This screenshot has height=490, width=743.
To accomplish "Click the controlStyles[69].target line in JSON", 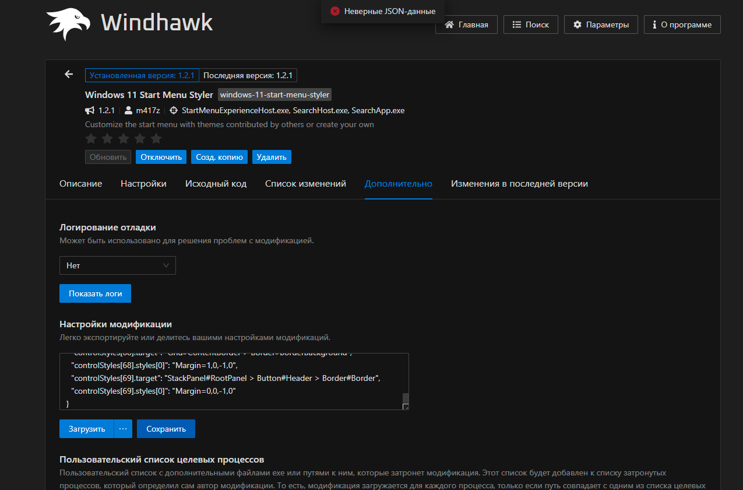I will 226,378.
